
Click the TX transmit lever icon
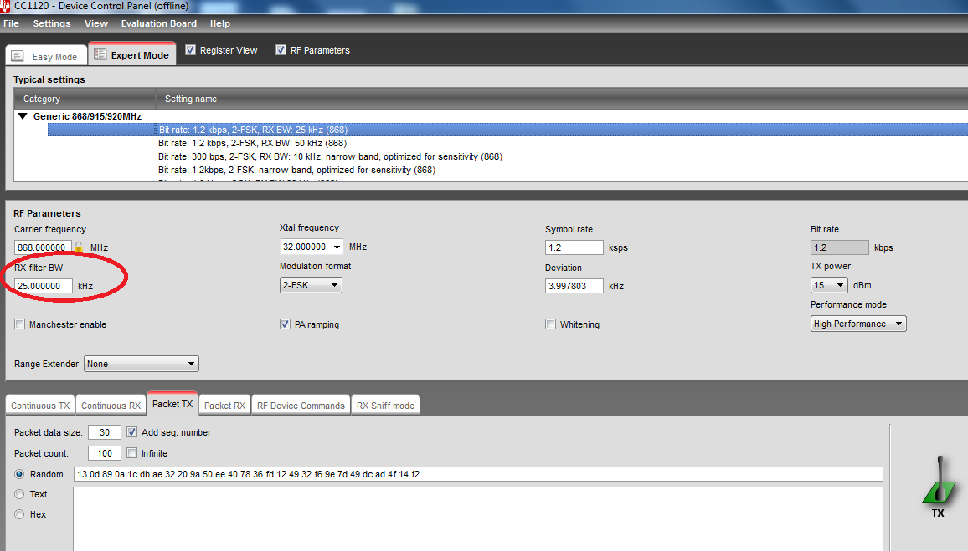click(x=939, y=482)
